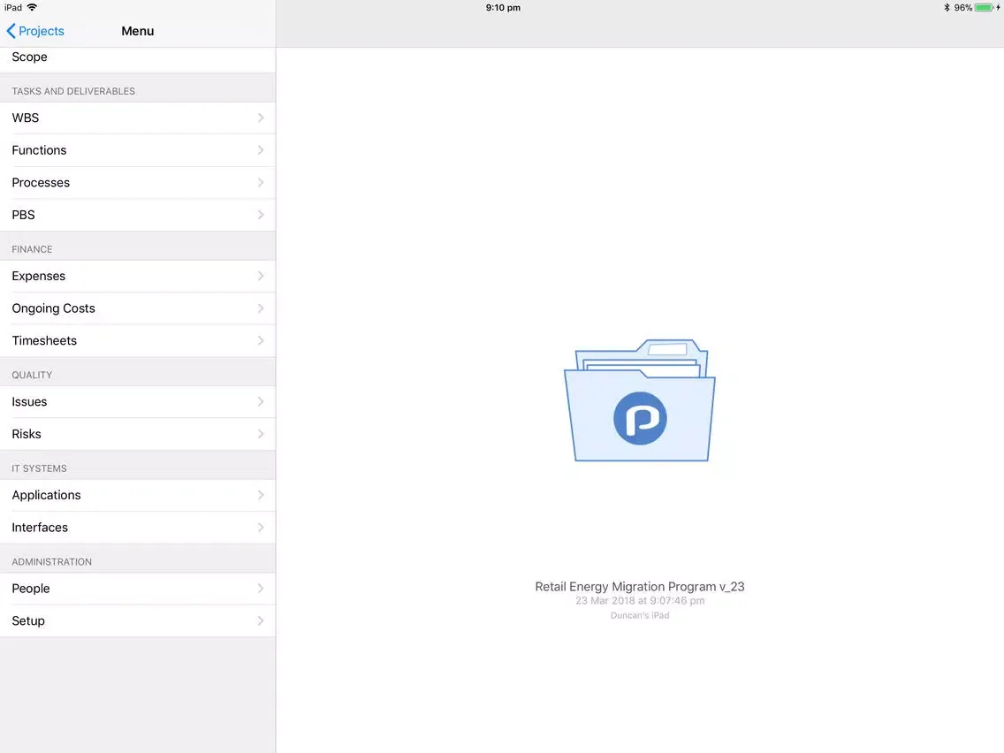
Task: Click the chevron on Ongoing Costs row
Action: click(261, 308)
